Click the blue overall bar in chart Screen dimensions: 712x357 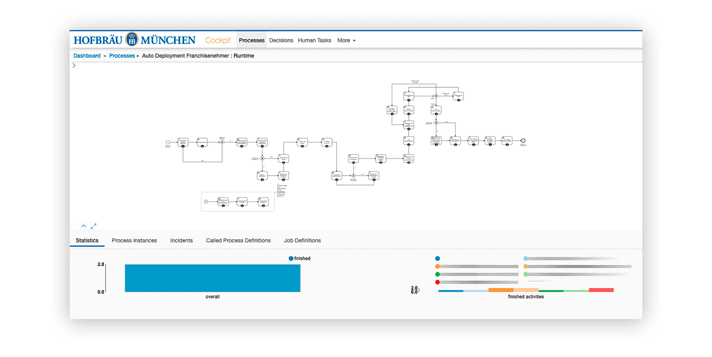pos(212,278)
